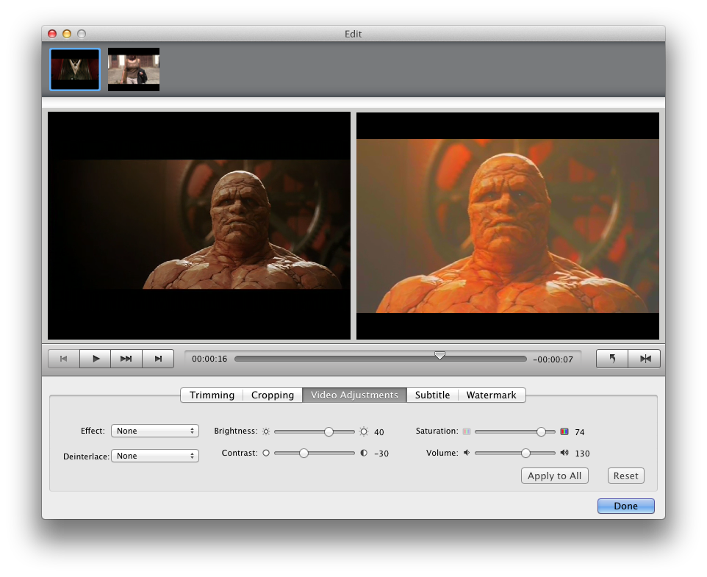Viewport: 707px width, 577px height.
Task: Skip to the end of the clip
Action: click(x=158, y=359)
